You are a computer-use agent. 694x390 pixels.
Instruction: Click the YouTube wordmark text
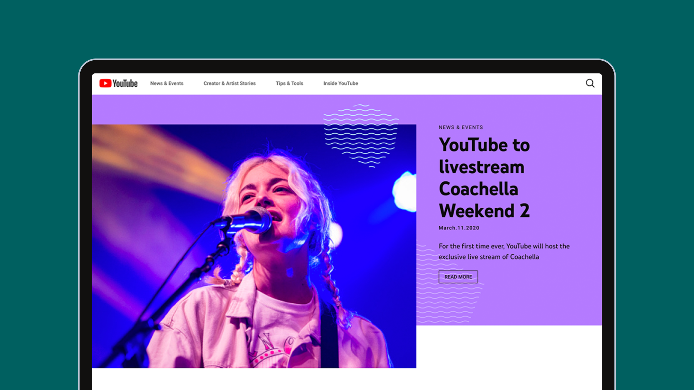(x=125, y=83)
